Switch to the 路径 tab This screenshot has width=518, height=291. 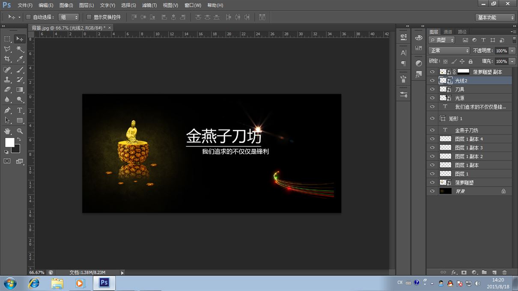point(462,32)
